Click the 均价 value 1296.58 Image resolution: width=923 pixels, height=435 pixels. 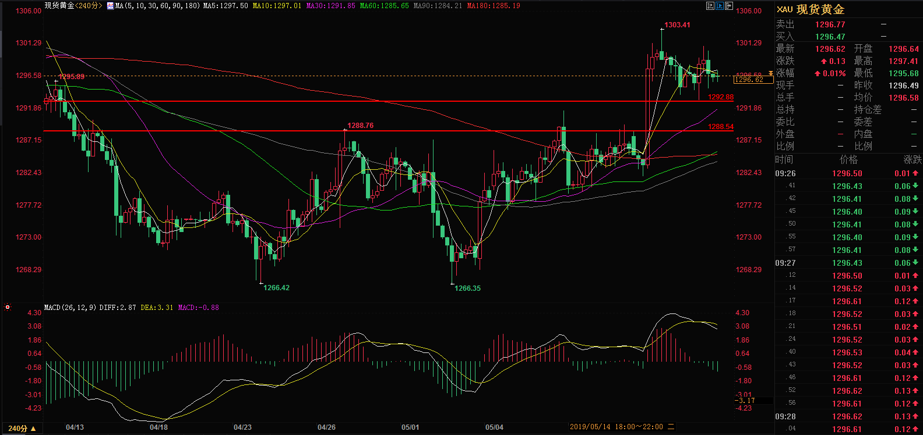(x=903, y=98)
